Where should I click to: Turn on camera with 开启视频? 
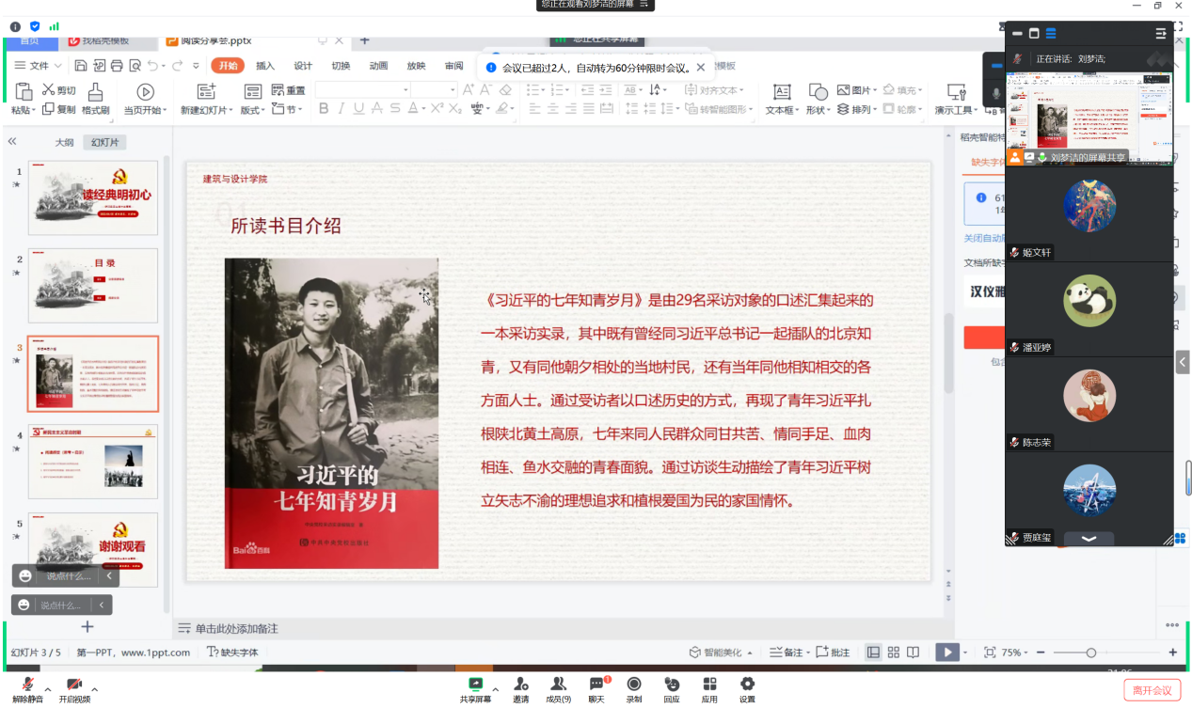pos(74,685)
